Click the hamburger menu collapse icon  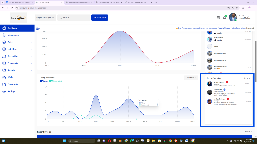click(38, 28)
